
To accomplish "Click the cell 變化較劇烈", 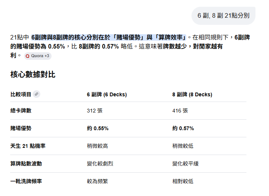I will (x=100, y=164).
